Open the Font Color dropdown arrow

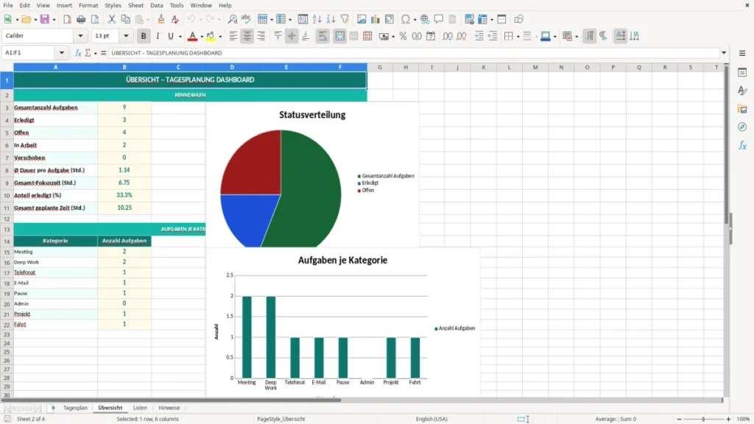202,37
